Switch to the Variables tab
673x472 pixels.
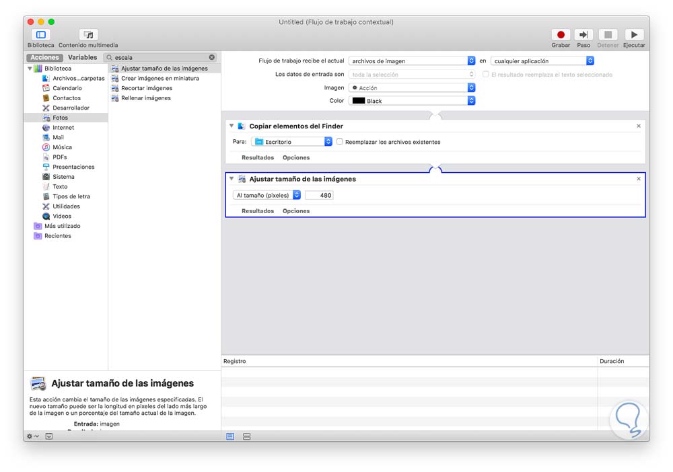[x=82, y=57]
